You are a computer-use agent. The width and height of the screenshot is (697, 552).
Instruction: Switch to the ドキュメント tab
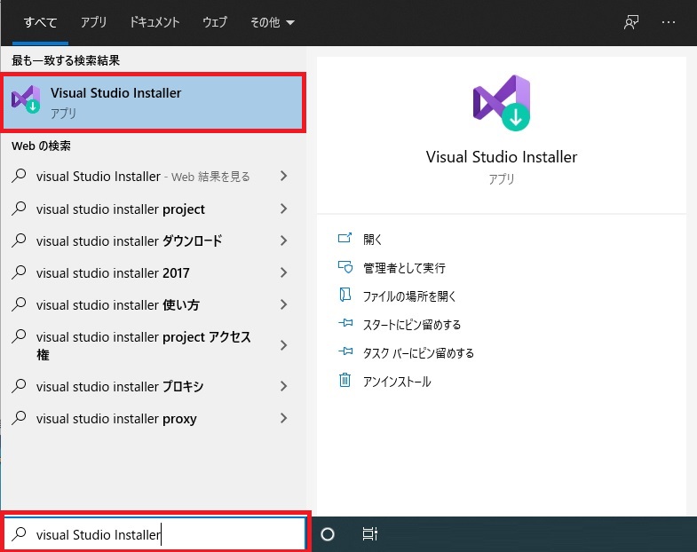click(154, 22)
